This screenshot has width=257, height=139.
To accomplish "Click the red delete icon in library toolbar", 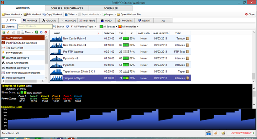I will click(x=46, y=32).
